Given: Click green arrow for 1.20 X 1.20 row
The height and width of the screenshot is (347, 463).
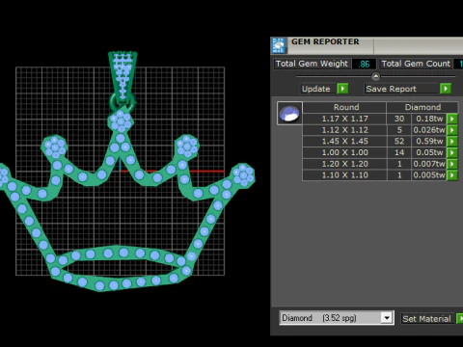Looking at the screenshot, I should click(x=452, y=164).
